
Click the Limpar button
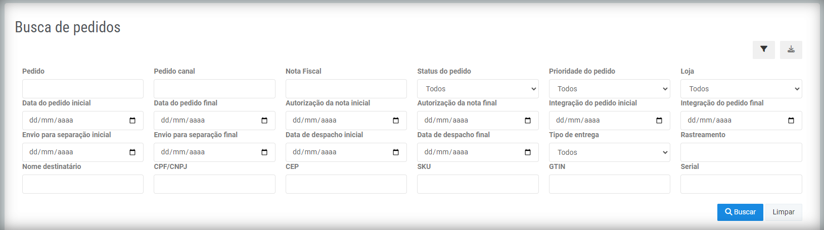point(784,212)
